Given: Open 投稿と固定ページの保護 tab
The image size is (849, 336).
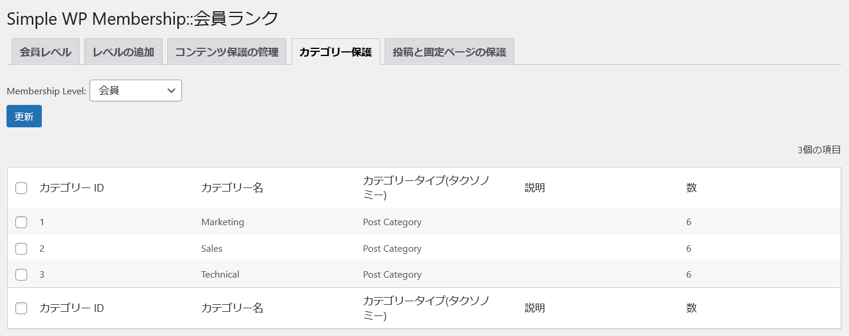Looking at the screenshot, I should (450, 52).
